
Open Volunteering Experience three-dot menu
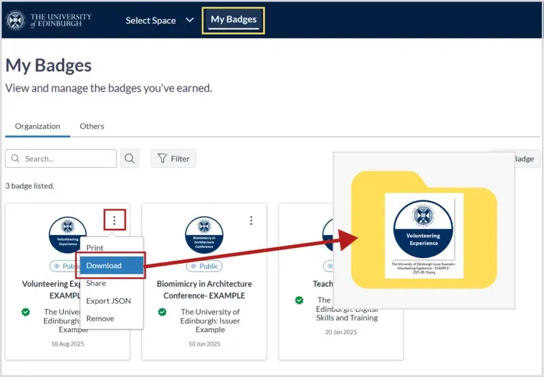(x=114, y=220)
